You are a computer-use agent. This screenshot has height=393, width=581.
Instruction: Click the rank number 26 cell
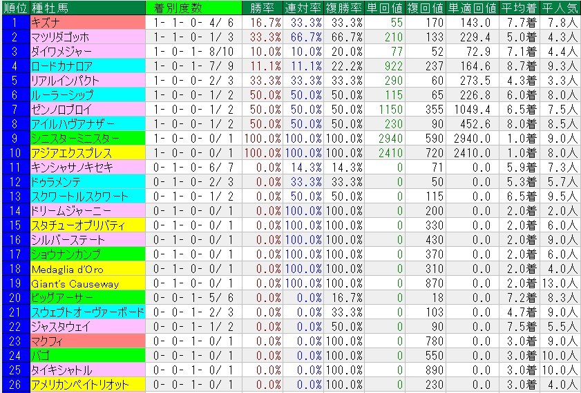point(15,385)
